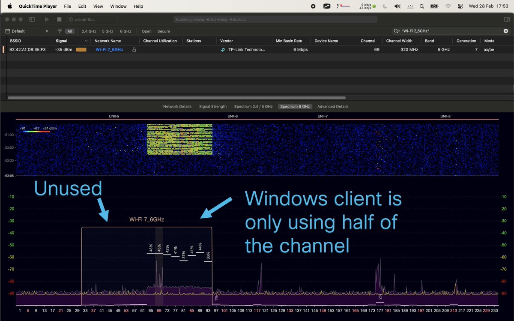Switch to Network Details tab

(177, 106)
